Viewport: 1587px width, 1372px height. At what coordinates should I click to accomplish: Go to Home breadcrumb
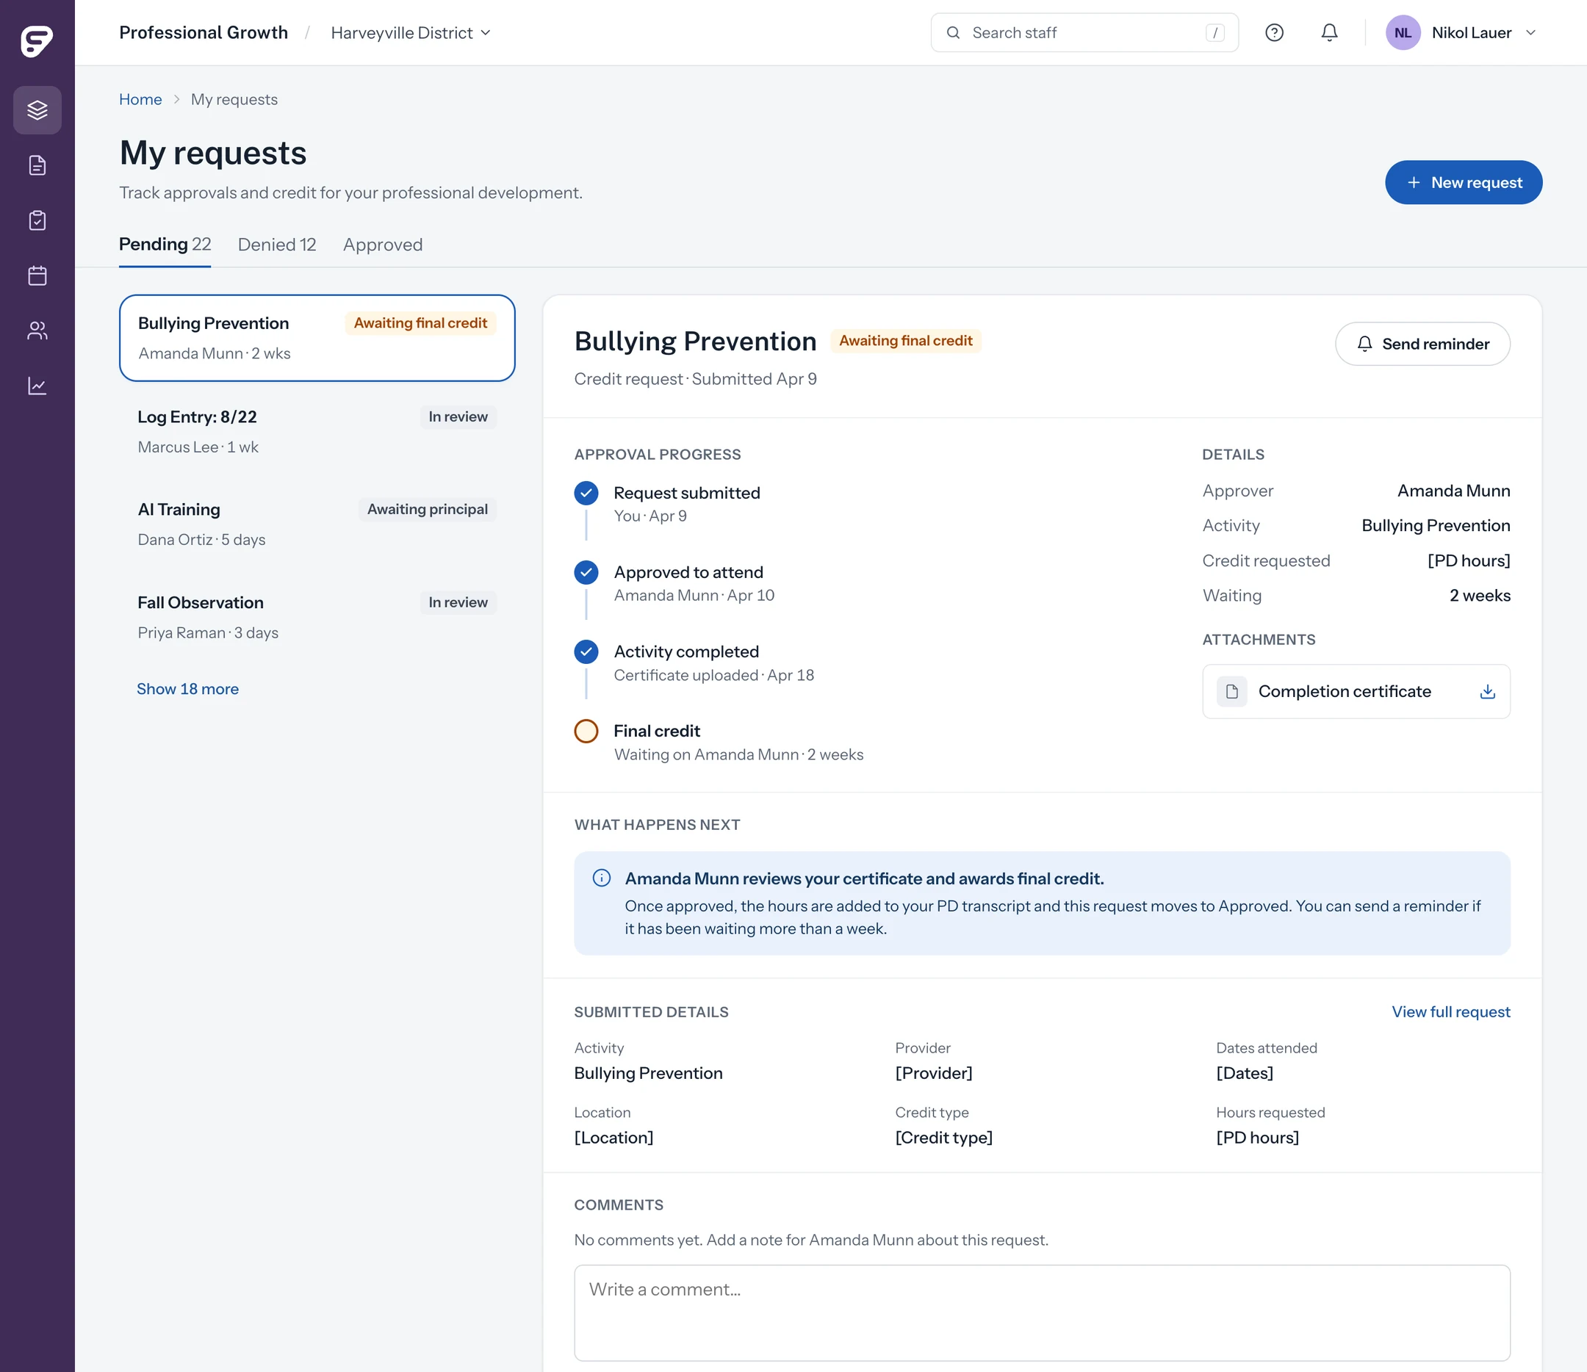(140, 100)
